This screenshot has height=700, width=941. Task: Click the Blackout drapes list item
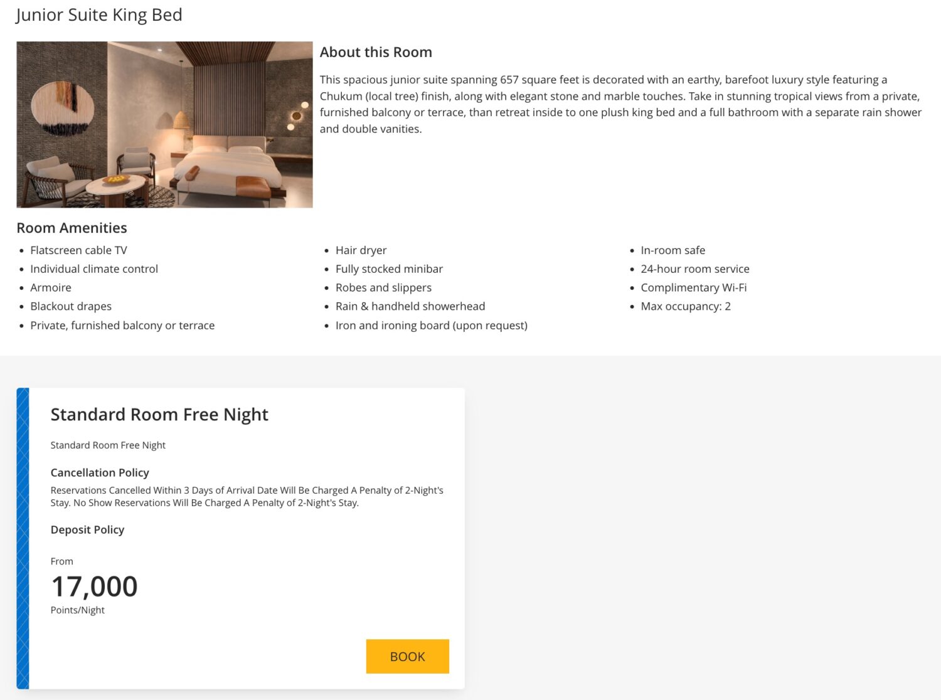tap(71, 306)
